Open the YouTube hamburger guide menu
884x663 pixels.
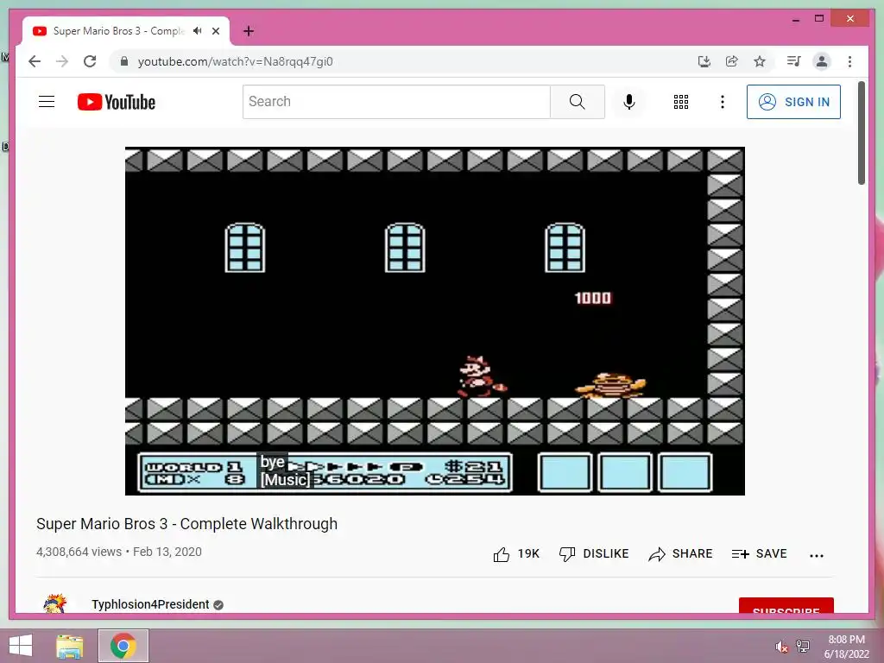(47, 102)
